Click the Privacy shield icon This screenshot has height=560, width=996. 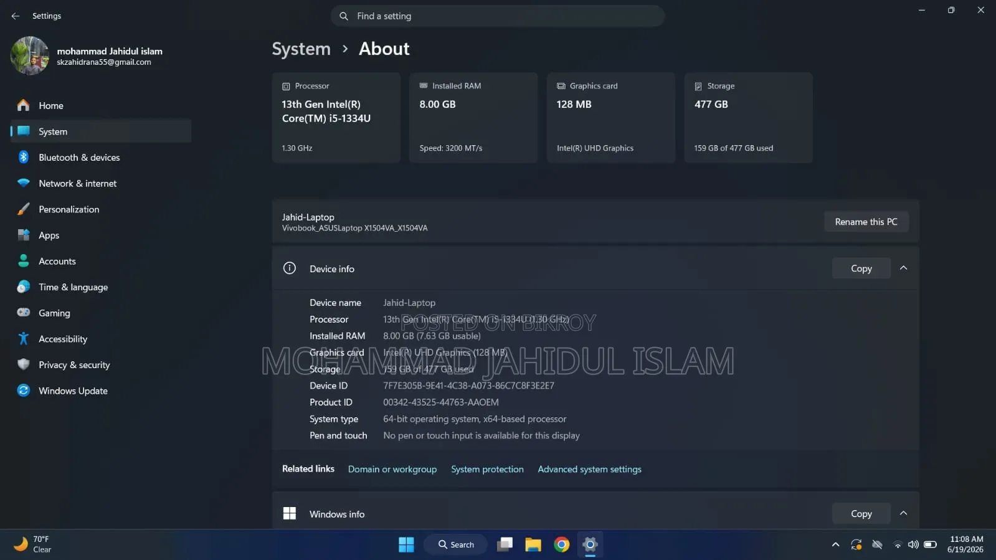click(24, 364)
